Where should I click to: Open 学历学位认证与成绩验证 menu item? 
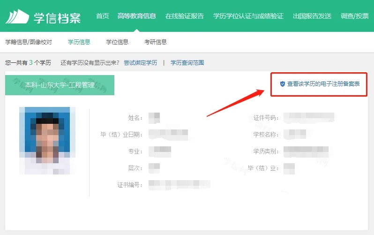[248, 16]
